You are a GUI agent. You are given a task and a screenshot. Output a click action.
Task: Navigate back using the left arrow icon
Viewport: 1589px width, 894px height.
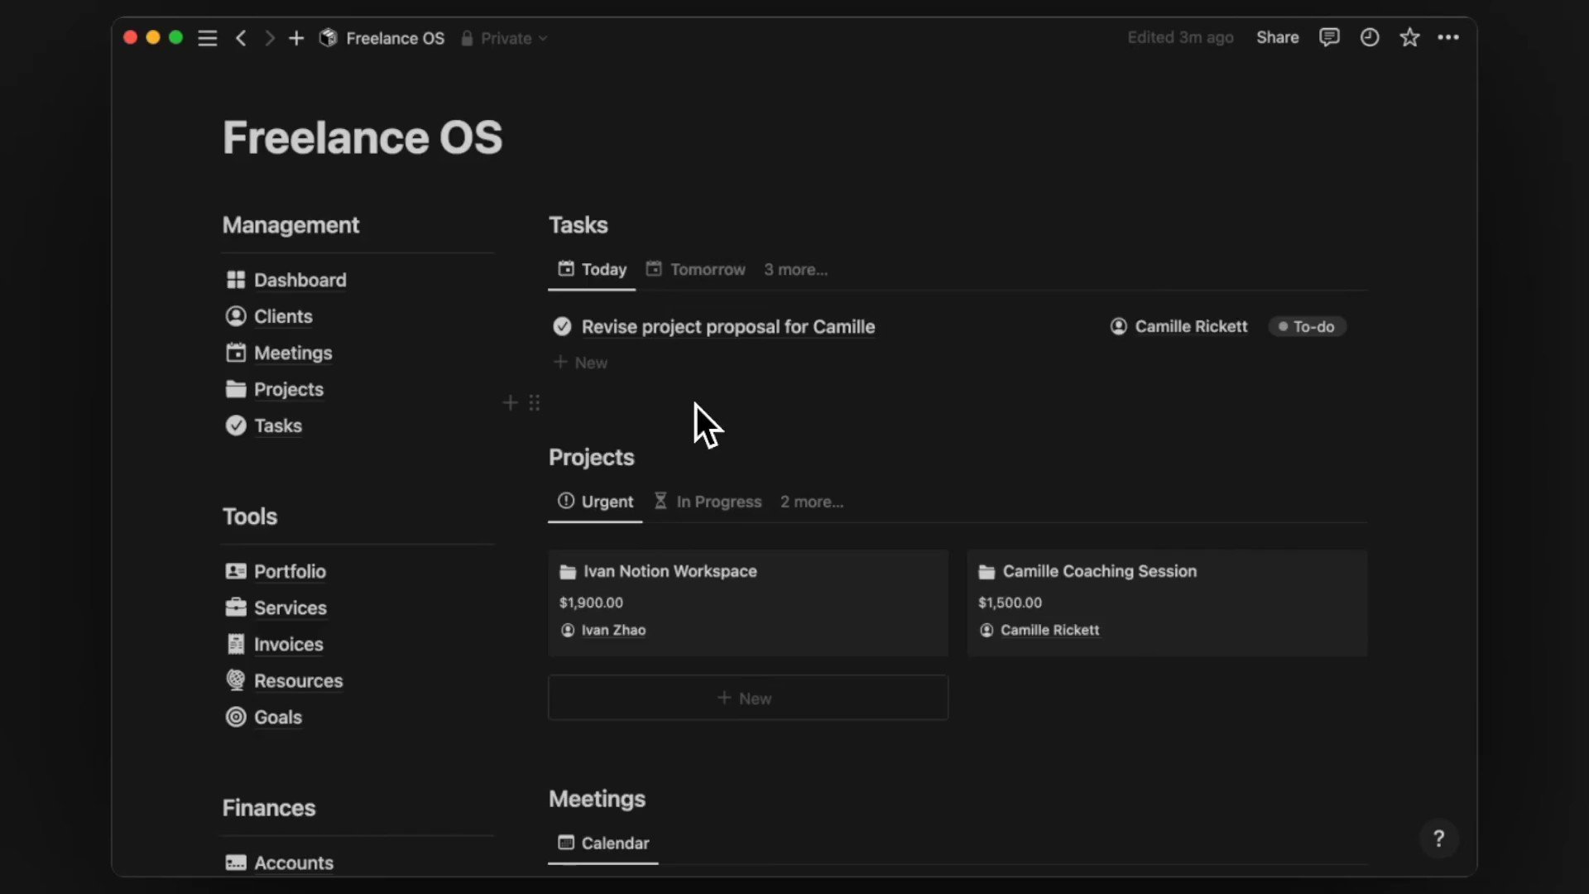click(x=241, y=38)
